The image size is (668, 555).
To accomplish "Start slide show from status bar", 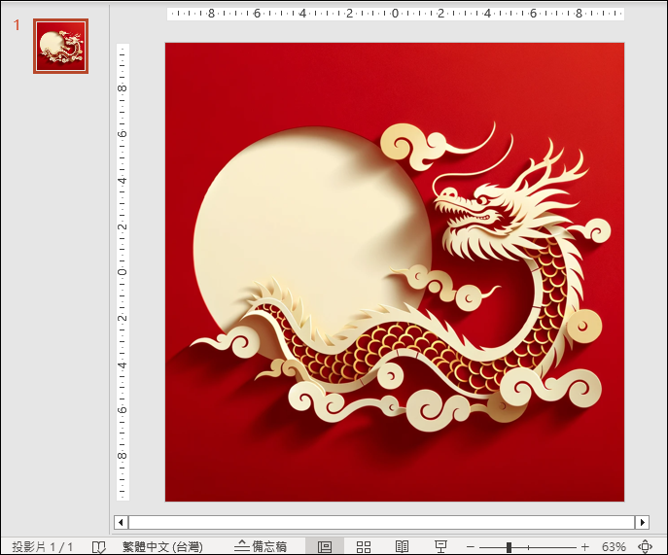I will tap(440, 546).
